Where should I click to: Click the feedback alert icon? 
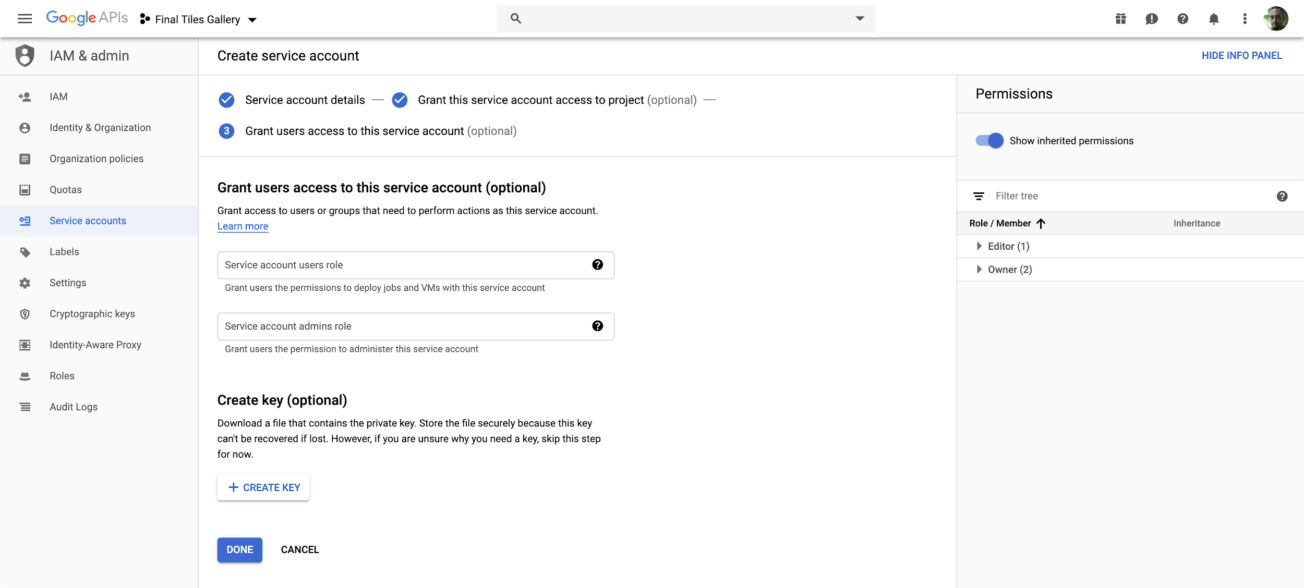tap(1152, 19)
